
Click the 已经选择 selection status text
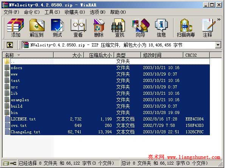pyautogui.click(x=66, y=163)
